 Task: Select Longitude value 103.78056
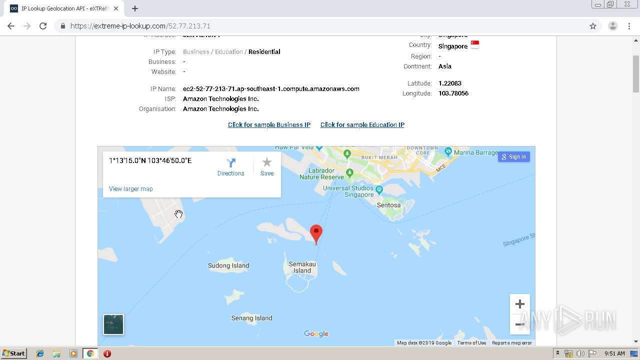coord(453,93)
